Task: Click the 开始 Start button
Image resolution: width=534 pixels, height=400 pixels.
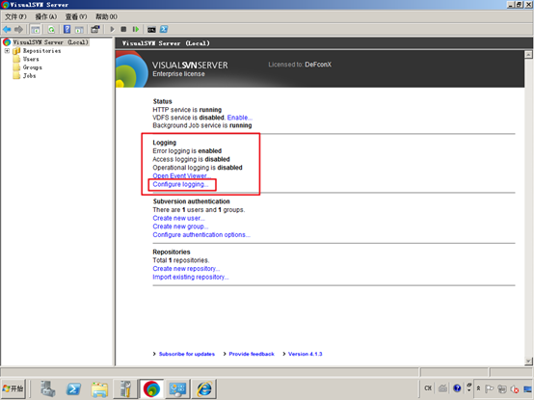Action: (13, 388)
